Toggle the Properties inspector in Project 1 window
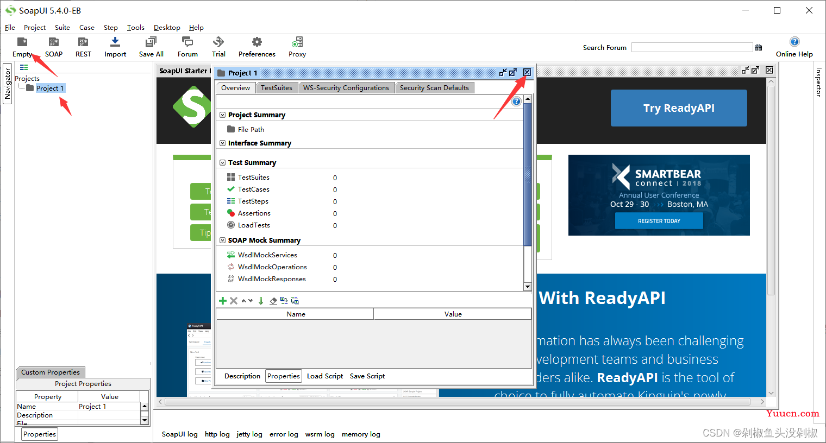The image size is (826, 443). (x=284, y=376)
